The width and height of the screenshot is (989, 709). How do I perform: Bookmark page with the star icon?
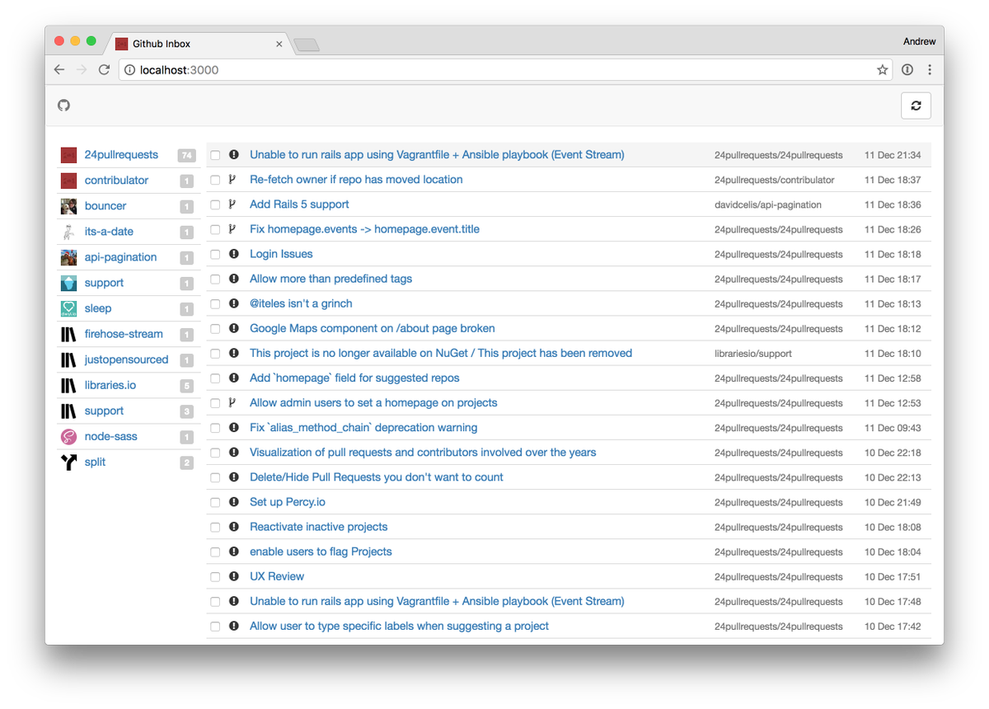point(883,70)
